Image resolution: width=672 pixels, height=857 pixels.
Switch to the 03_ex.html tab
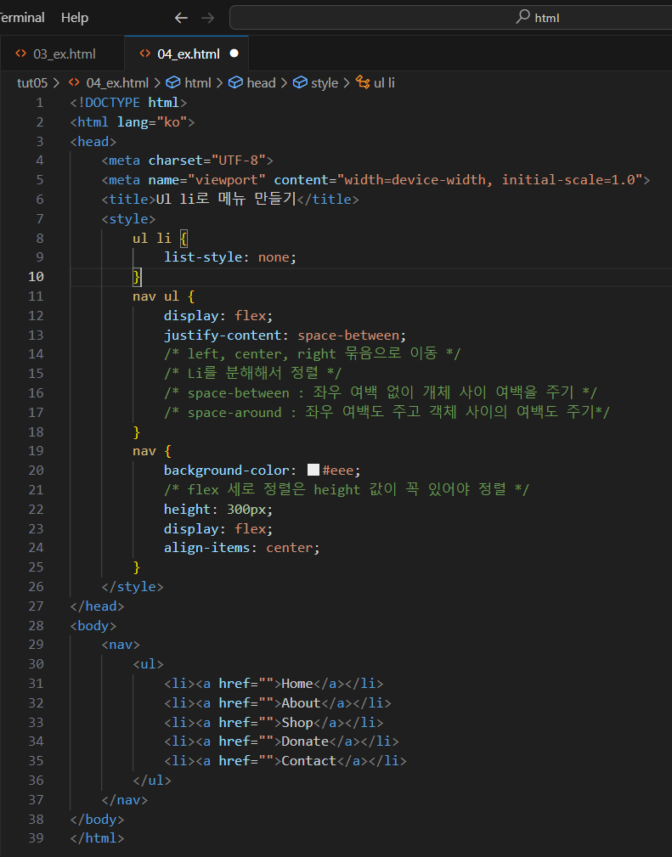(x=63, y=54)
